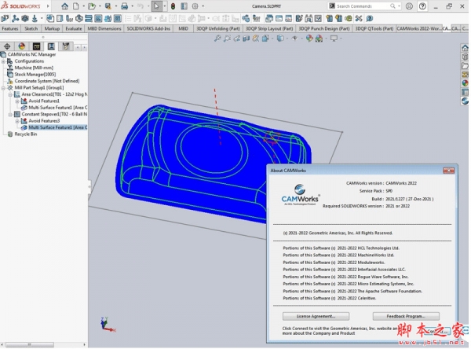The height and width of the screenshot is (349, 471).
Task: Select Coordinate System [Not Defined] item
Action: (x=47, y=81)
